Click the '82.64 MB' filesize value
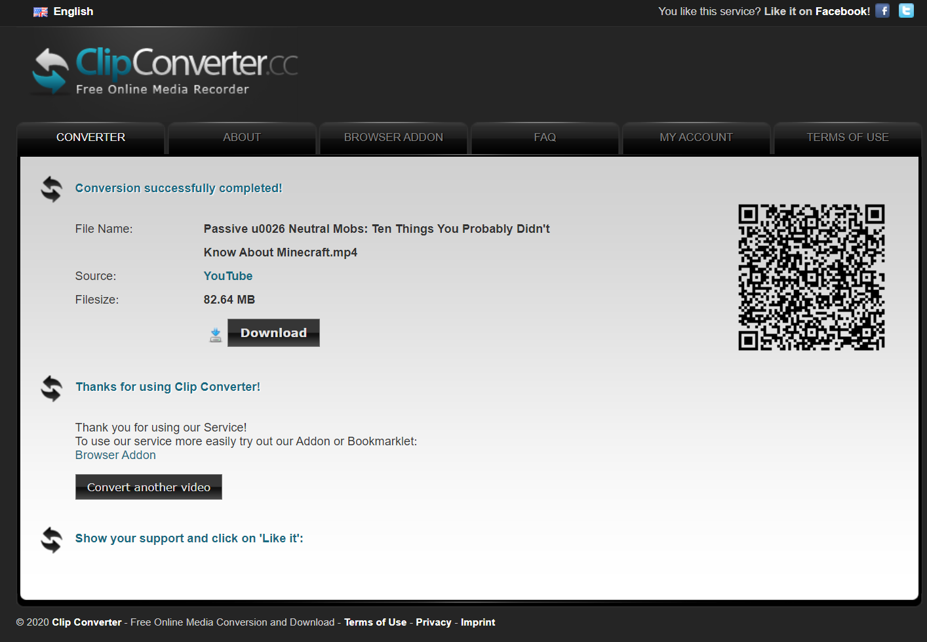This screenshot has height=642, width=927. (x=229, y=300)
